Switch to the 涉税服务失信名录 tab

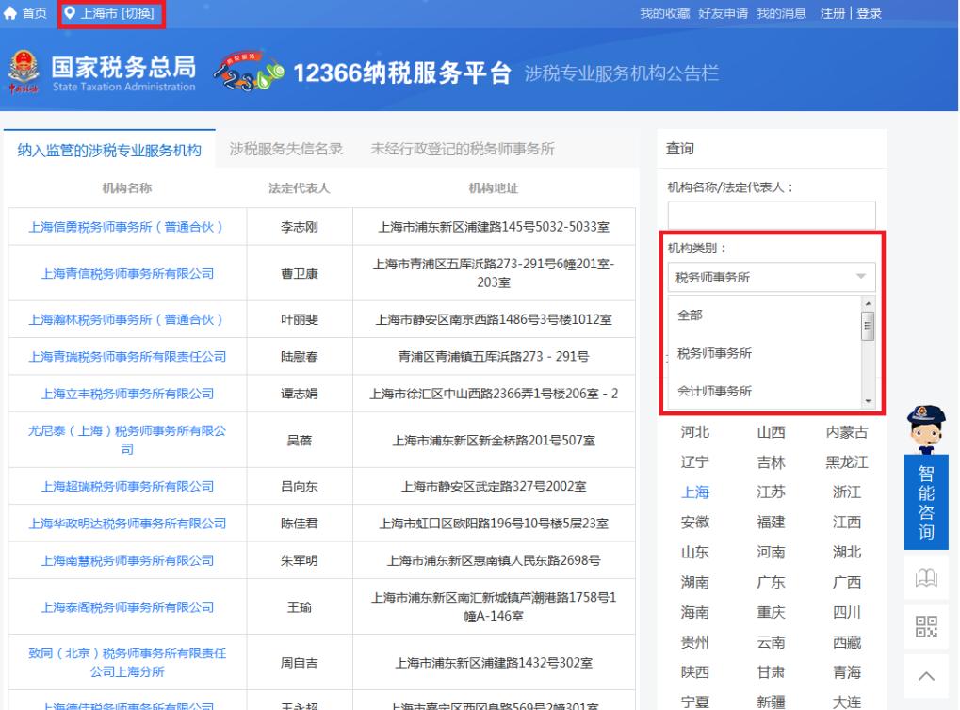pyautogui.click(x=286, y=149)
